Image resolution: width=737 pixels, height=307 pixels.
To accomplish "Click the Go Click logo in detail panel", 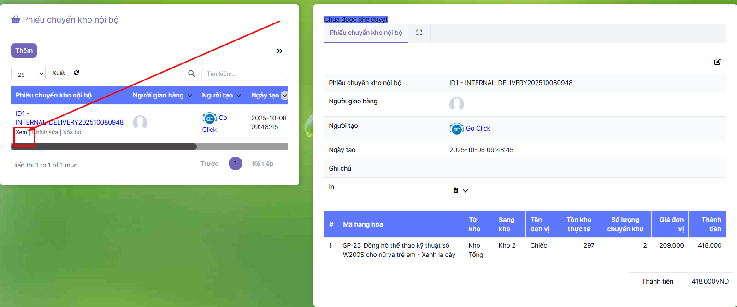I will point(456,129).
